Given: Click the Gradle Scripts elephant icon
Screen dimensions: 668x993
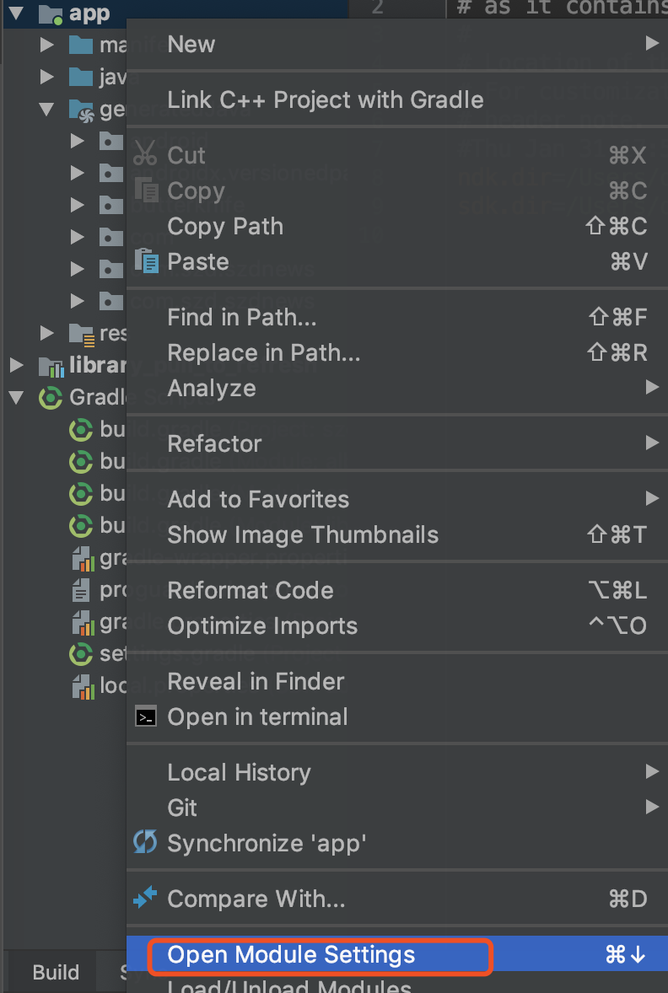Looking at the screenshot, I should tap(51, 396).
